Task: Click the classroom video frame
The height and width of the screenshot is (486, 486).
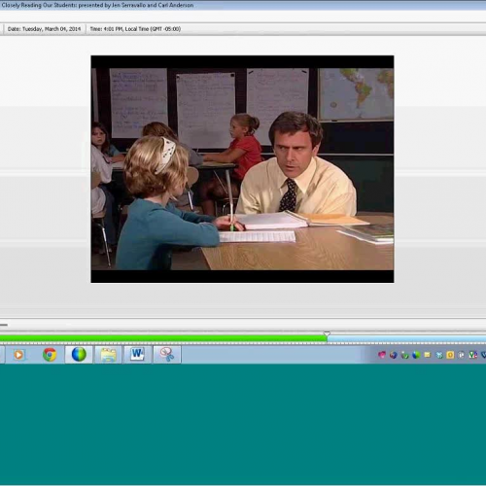Action: pyautogui.click(x=242, y=169)
